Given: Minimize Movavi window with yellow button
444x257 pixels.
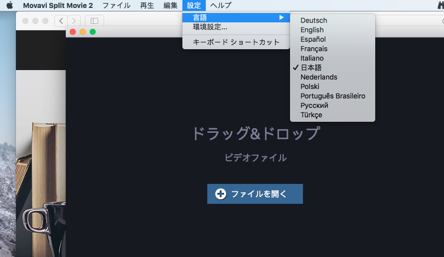Looking at the screenshot, I should pos(83,32).
